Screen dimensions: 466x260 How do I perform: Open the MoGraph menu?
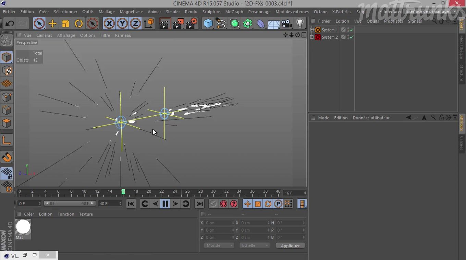pos(234,12)
